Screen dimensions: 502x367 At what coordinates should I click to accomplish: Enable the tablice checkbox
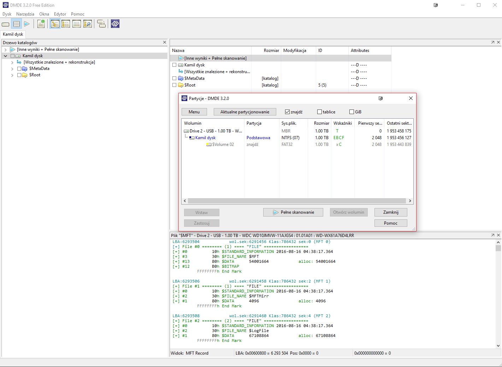pyautogui.click(x=319, y=112)
